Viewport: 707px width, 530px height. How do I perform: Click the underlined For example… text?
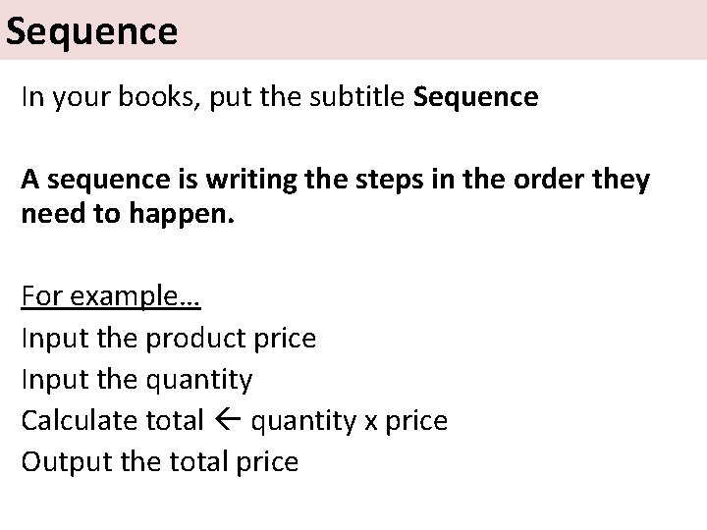click(111, 296)
